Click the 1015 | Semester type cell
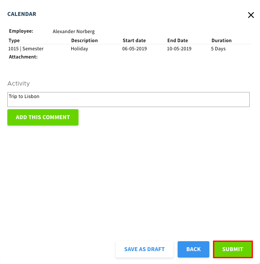The image size is (260, 264). point(26,49)
